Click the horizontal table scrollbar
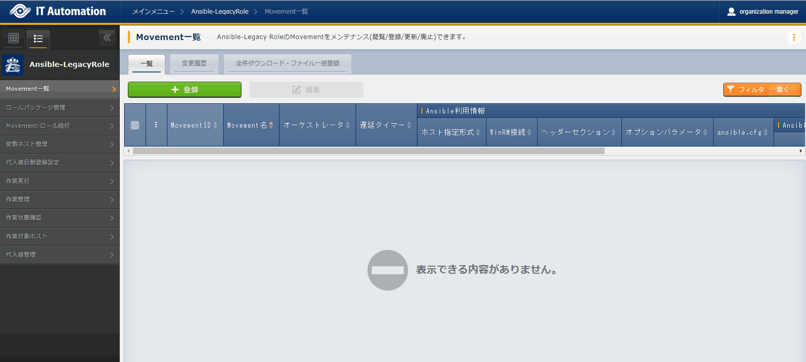 (x=368, y=151)
